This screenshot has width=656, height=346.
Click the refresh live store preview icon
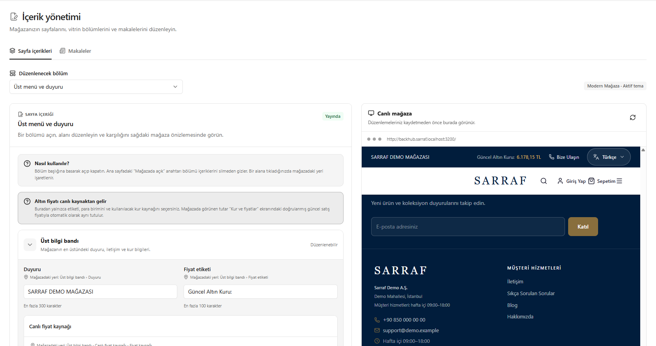(x=633, y=117)
